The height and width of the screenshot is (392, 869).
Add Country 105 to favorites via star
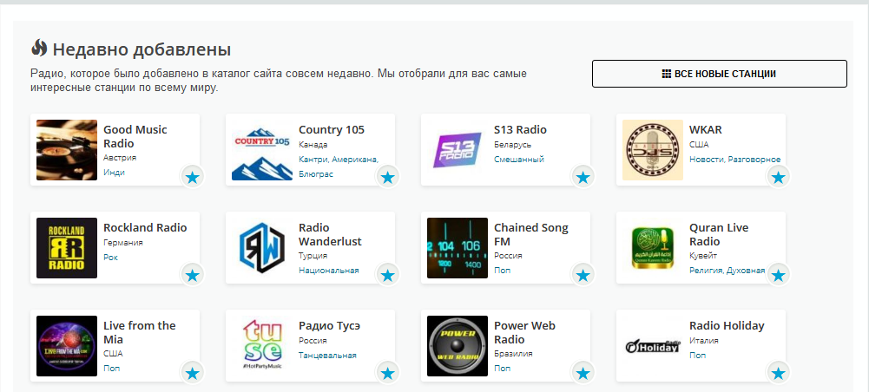click(387, 178)
